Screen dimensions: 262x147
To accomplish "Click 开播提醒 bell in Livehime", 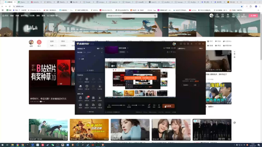I will pos(167,48).
